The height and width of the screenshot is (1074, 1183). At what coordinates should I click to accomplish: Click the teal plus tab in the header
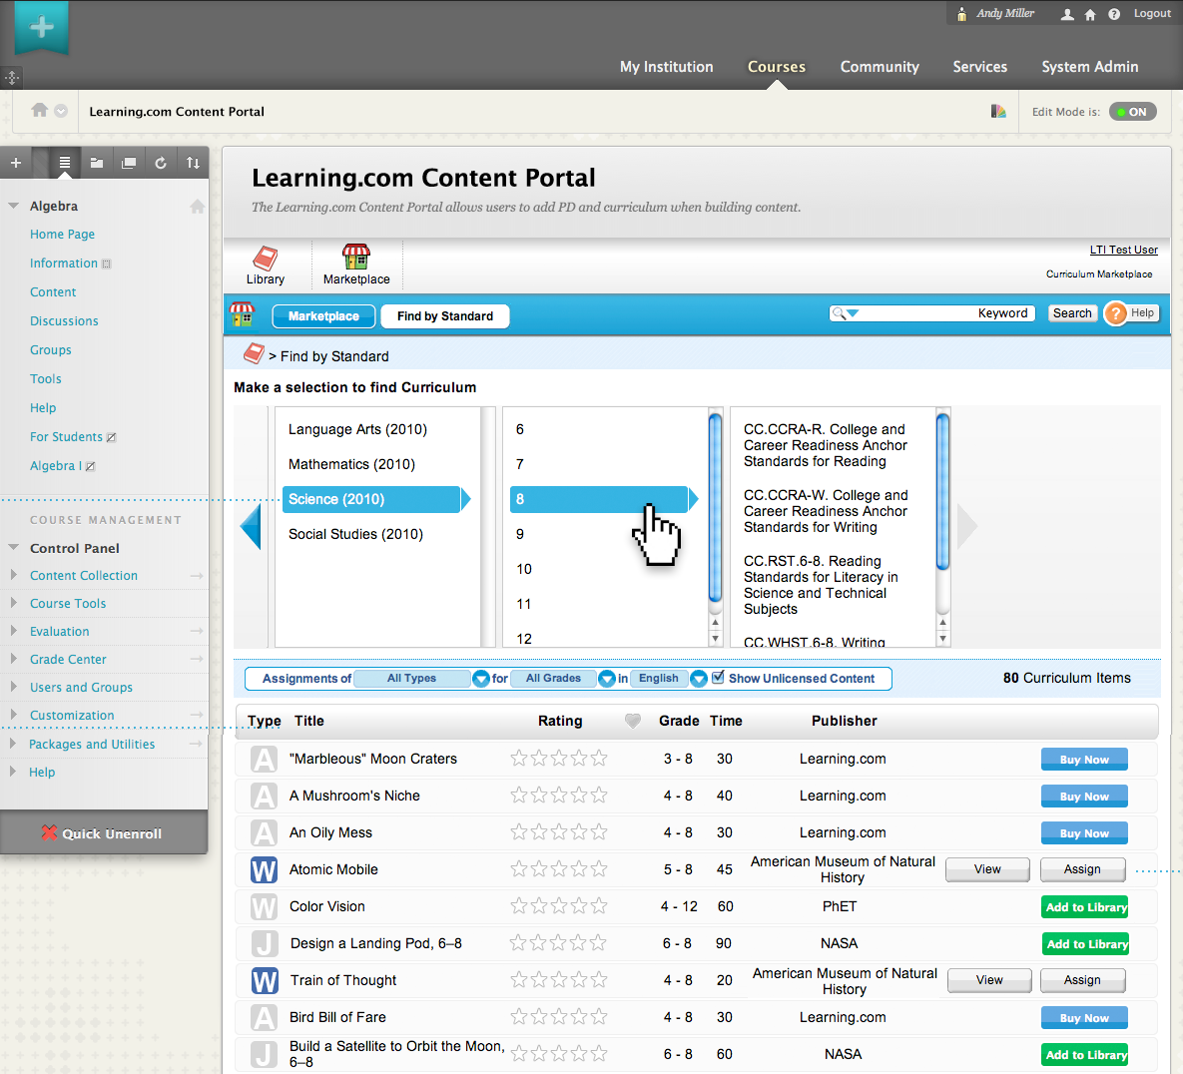42,27
